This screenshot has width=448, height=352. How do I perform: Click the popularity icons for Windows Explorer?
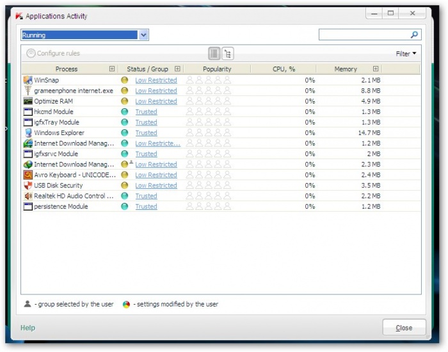(x=208, y=133)
